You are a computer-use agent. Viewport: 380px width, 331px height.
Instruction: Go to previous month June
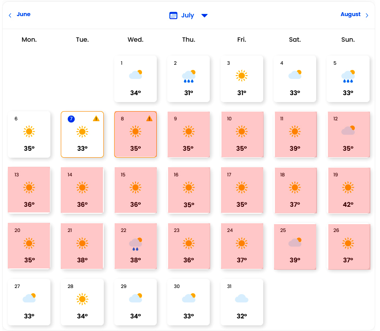click(23, 14)
